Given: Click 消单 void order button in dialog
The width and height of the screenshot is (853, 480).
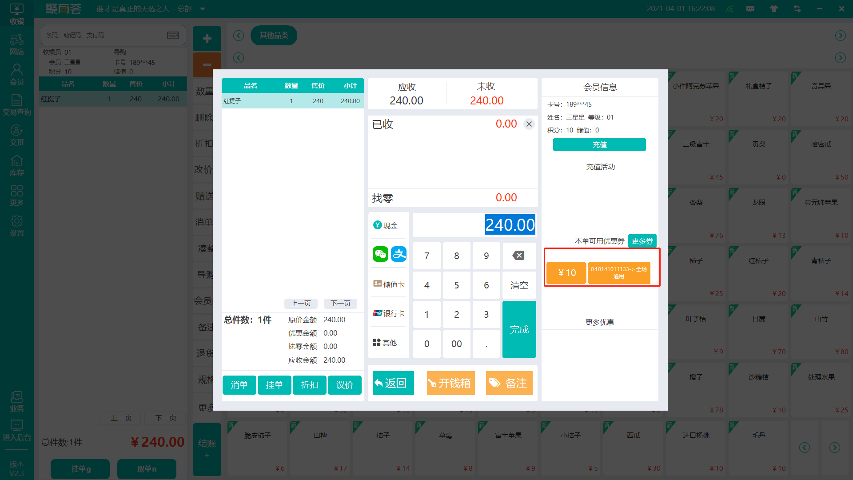Looking at the screenshot, I should click(x=239, y=385).
